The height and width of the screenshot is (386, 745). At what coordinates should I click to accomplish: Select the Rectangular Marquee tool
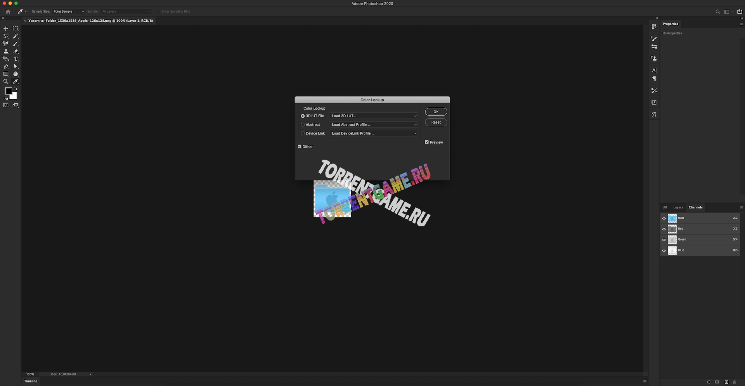[x=16, y=29]
